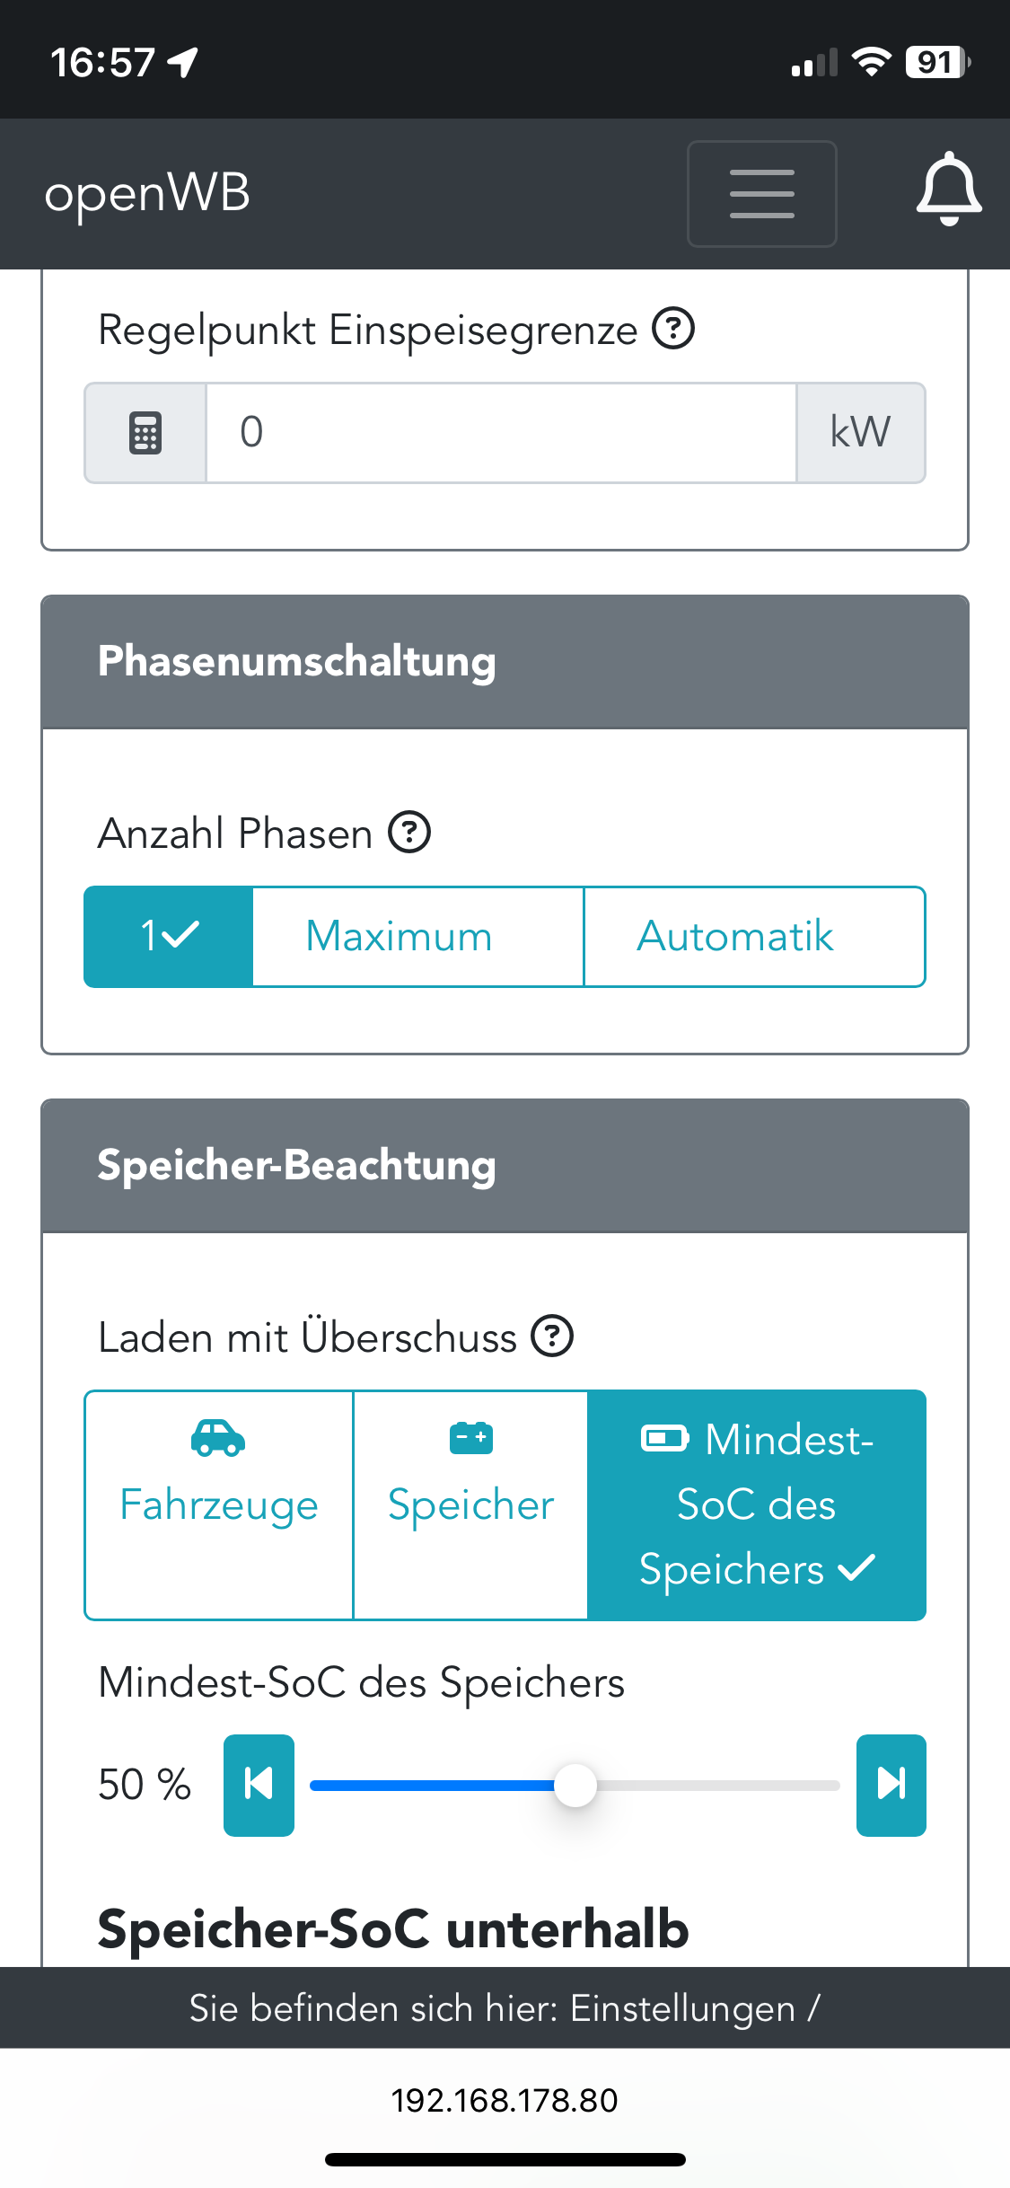This screenshot has height=2188, width=1010.
Task: Open help for Regelpunkt Einspeisegrenze
Action: click(672, 329)
